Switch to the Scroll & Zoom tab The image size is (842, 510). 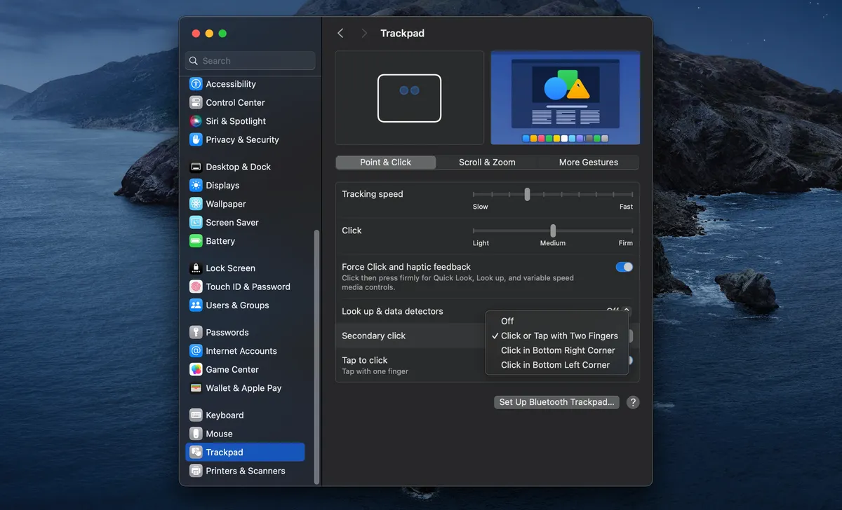pos(487,162)
